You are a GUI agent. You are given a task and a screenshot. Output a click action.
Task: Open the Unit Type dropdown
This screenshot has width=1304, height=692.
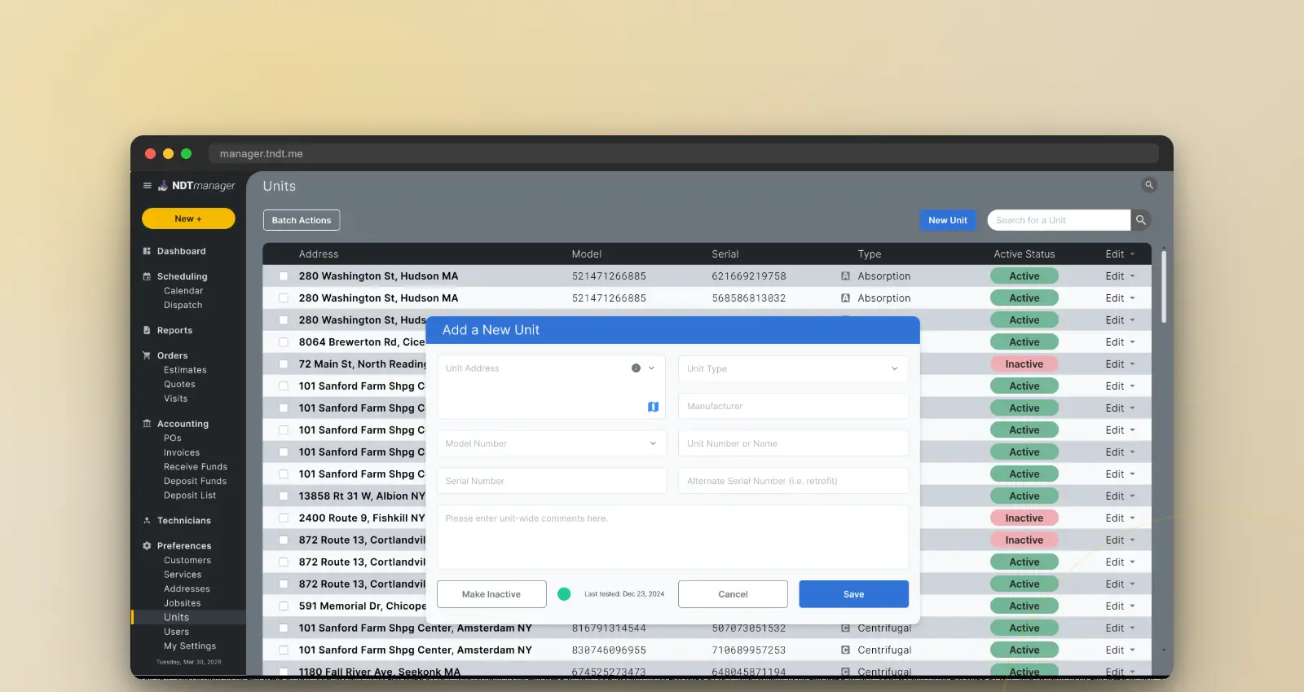tap(793, 368)
